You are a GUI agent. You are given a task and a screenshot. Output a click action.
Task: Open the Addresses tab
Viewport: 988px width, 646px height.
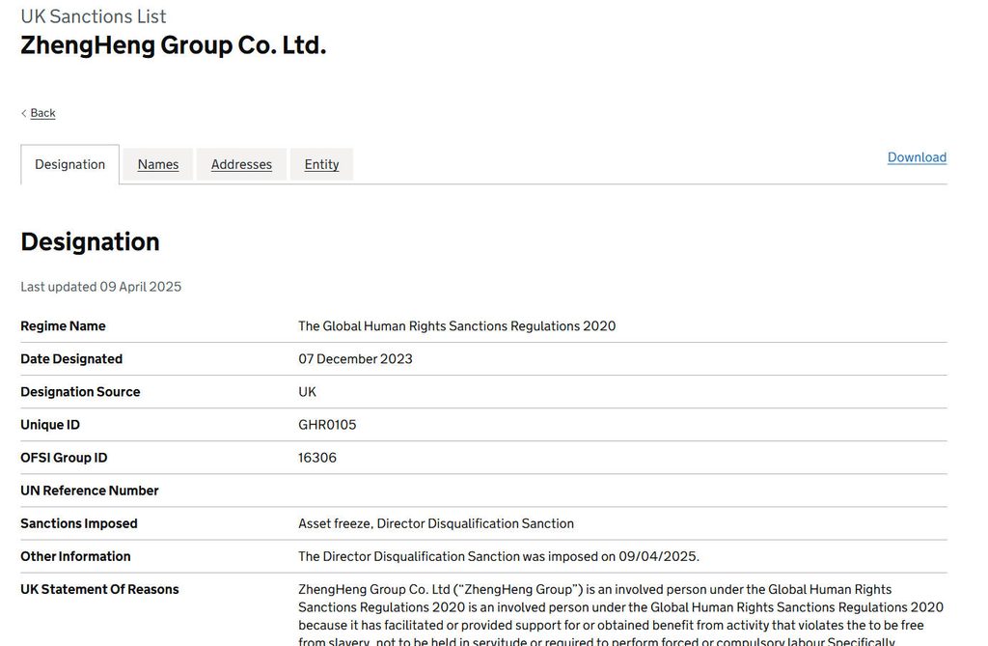(241, 165)
